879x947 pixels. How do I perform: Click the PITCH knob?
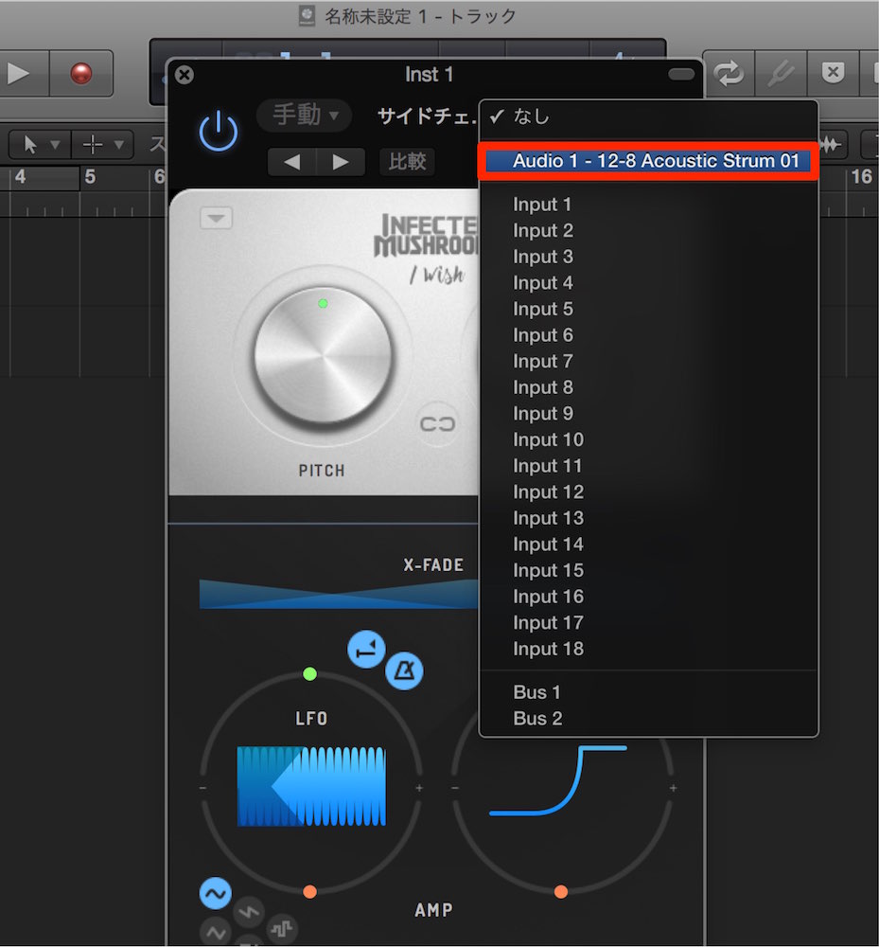(323, 355)
